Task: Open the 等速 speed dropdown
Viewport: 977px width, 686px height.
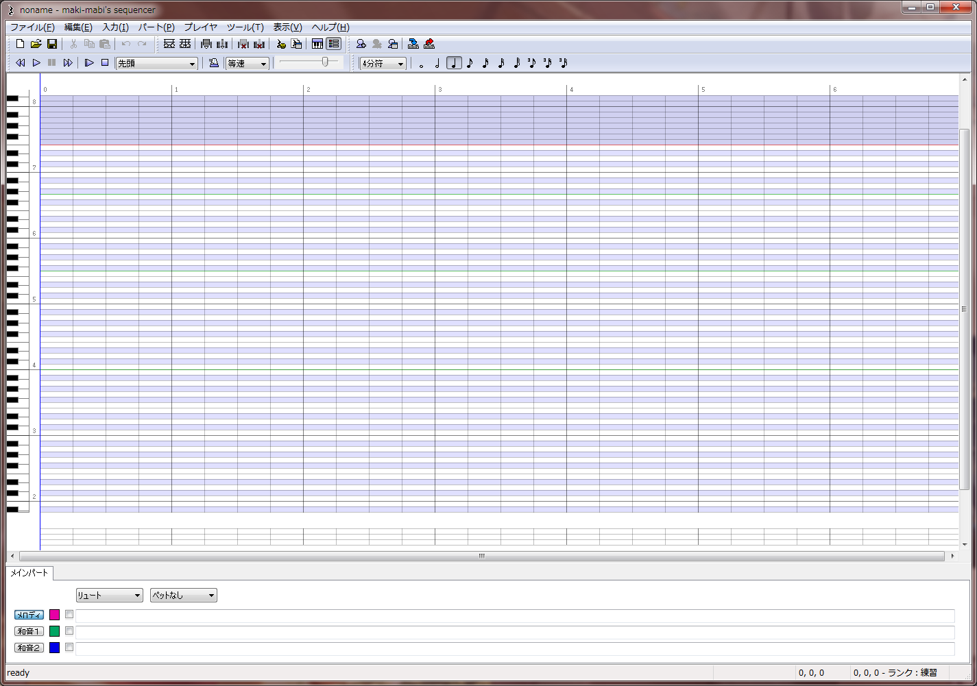Action: [x=248, y=64]
